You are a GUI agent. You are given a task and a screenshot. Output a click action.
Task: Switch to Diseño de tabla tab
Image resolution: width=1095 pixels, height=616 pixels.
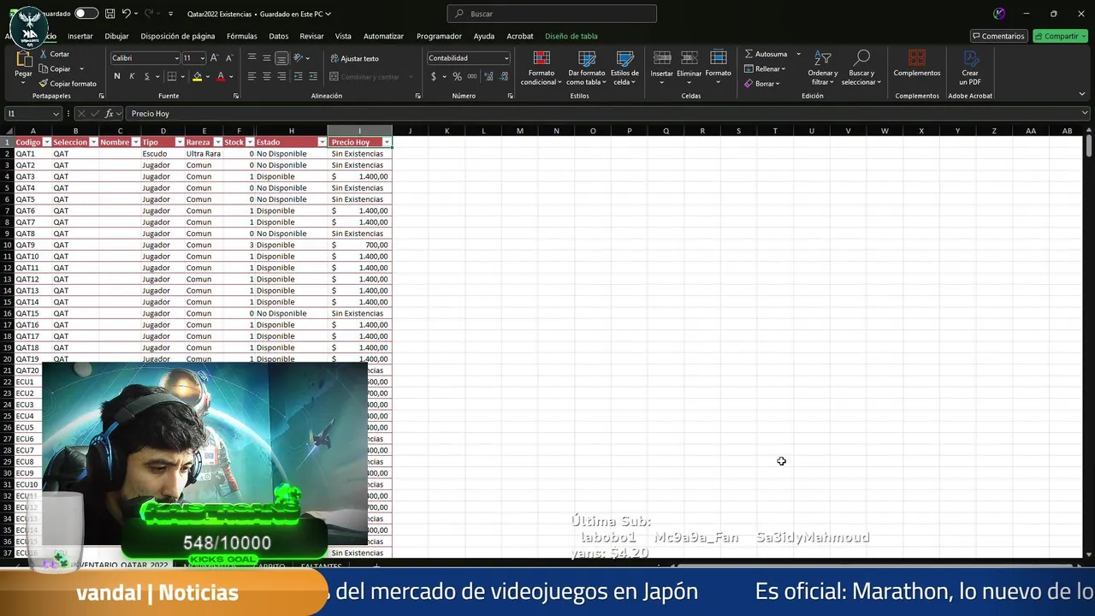coord(571,36)
